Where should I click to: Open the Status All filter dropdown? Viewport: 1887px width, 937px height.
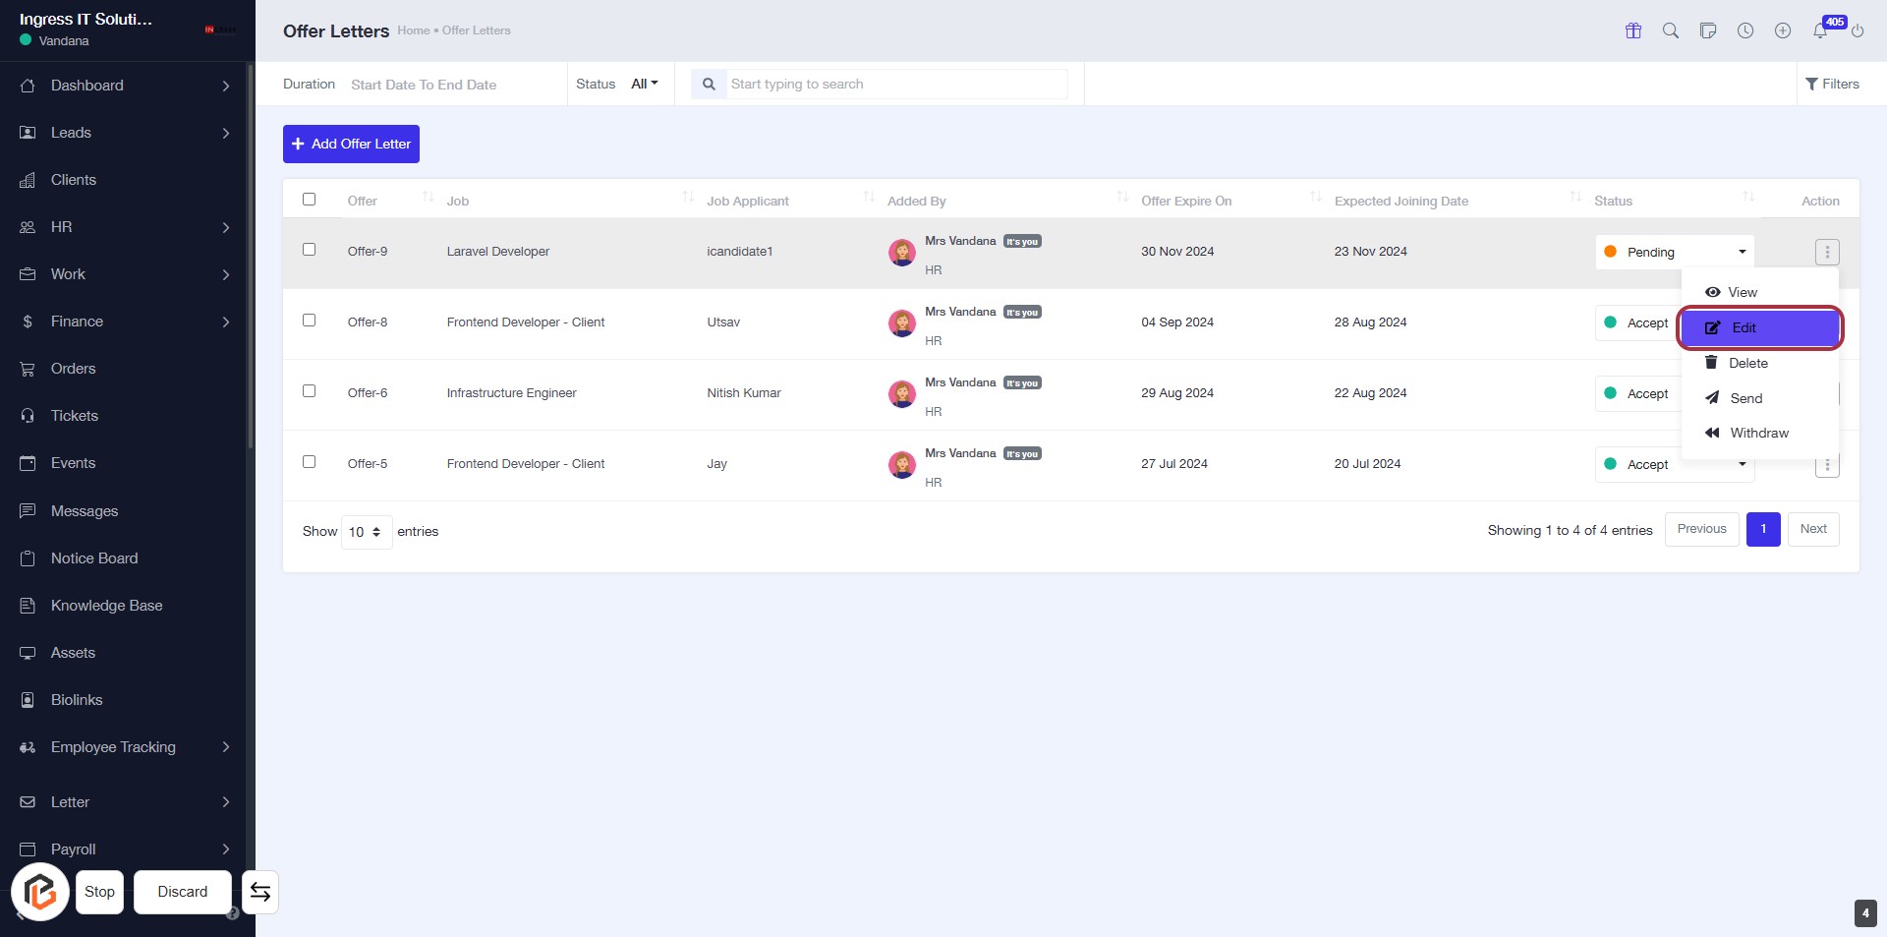point(644,85)
